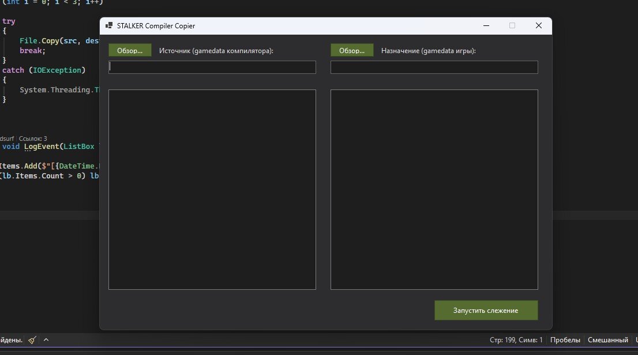The width and height of the screenshot is (638, 355).
Task: Open the Стр: 199, Симв: 1 indicator
Action: pyautogui.click(x=516, y=340)
